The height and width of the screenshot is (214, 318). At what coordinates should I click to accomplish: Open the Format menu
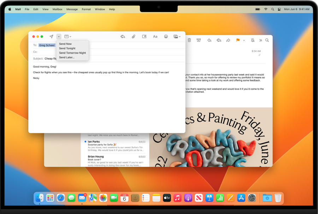click(x=86, y=9)
